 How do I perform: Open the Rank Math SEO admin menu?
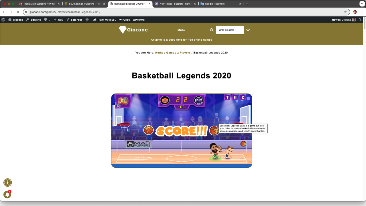pyautogui.click(x=105, y=20)
